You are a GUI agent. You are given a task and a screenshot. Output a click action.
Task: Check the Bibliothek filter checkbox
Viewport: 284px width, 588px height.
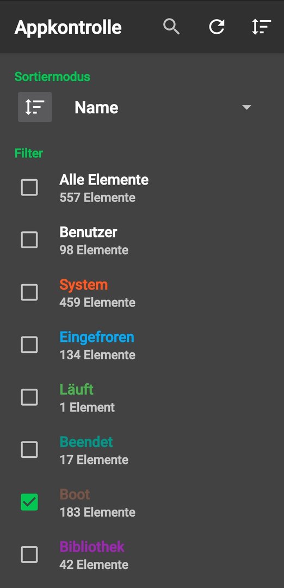coord(29,555)
